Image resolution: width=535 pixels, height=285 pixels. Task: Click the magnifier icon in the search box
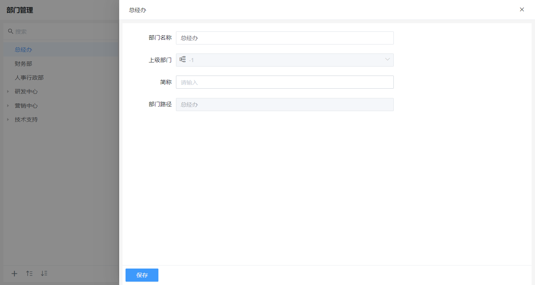11,31
